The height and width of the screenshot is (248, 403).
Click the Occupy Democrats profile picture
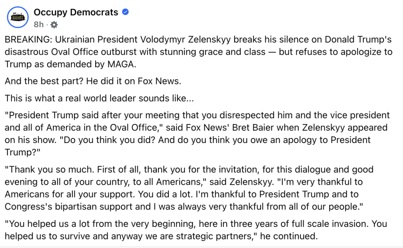18,17
